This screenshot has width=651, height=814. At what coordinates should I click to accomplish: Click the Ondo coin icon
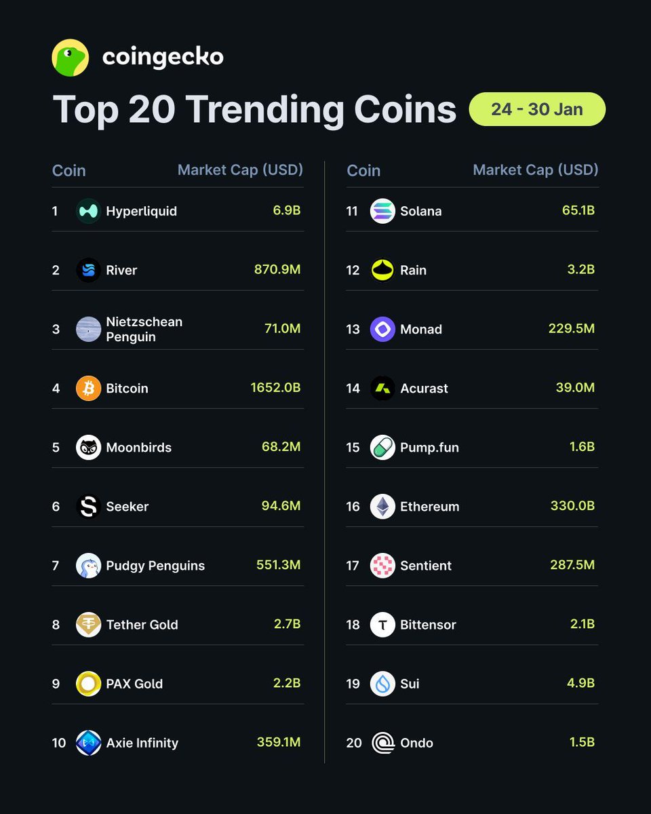[x=382, y=743]
